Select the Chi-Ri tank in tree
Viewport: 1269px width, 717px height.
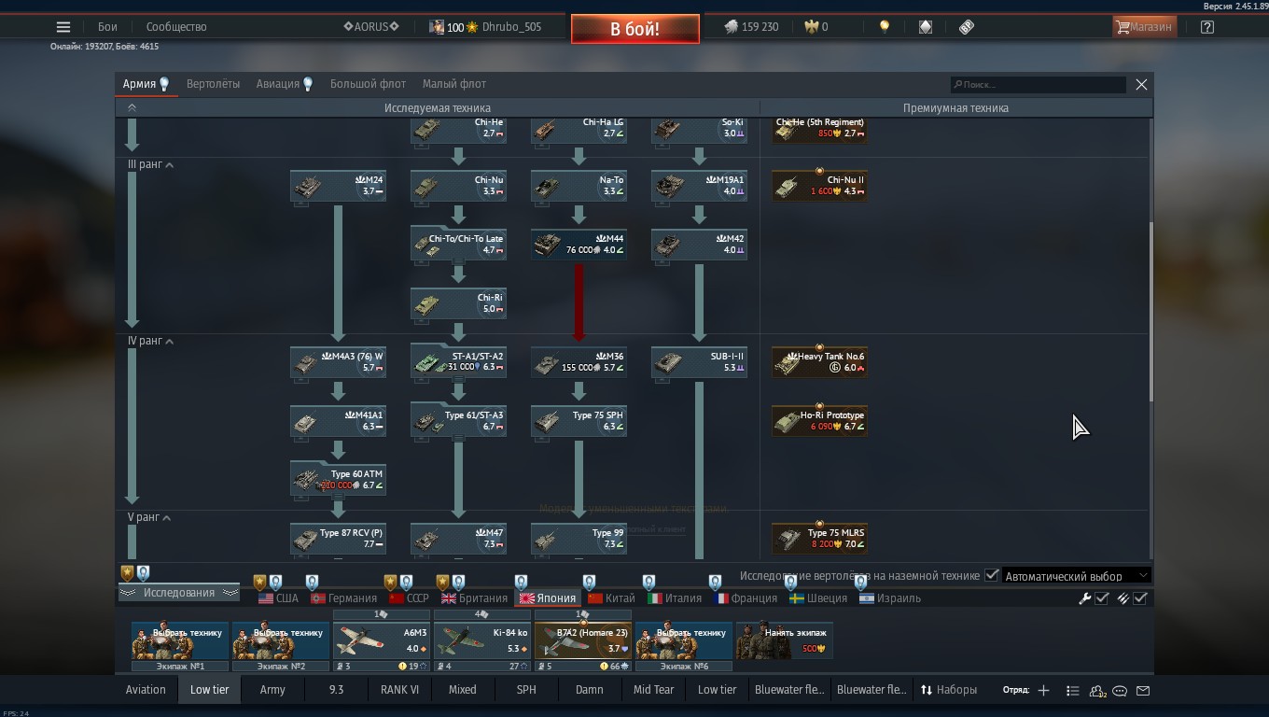pos(458,303)
